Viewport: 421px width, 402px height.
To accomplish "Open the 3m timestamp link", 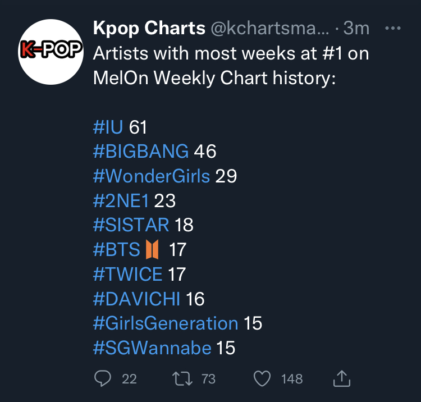I will coord(356,28).
